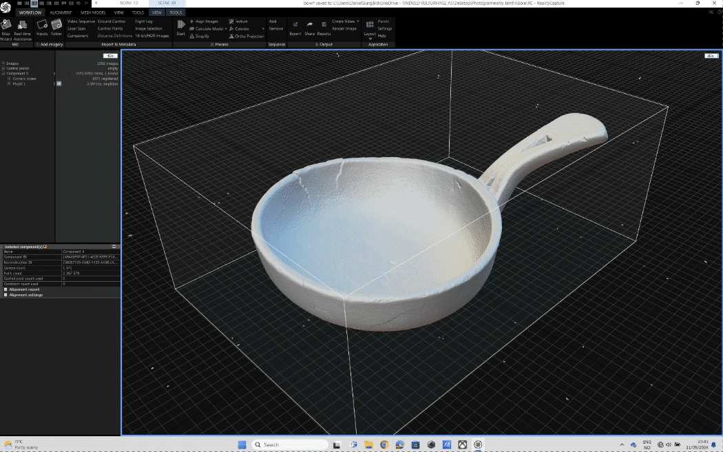Expand the Alignment report section

6,289
